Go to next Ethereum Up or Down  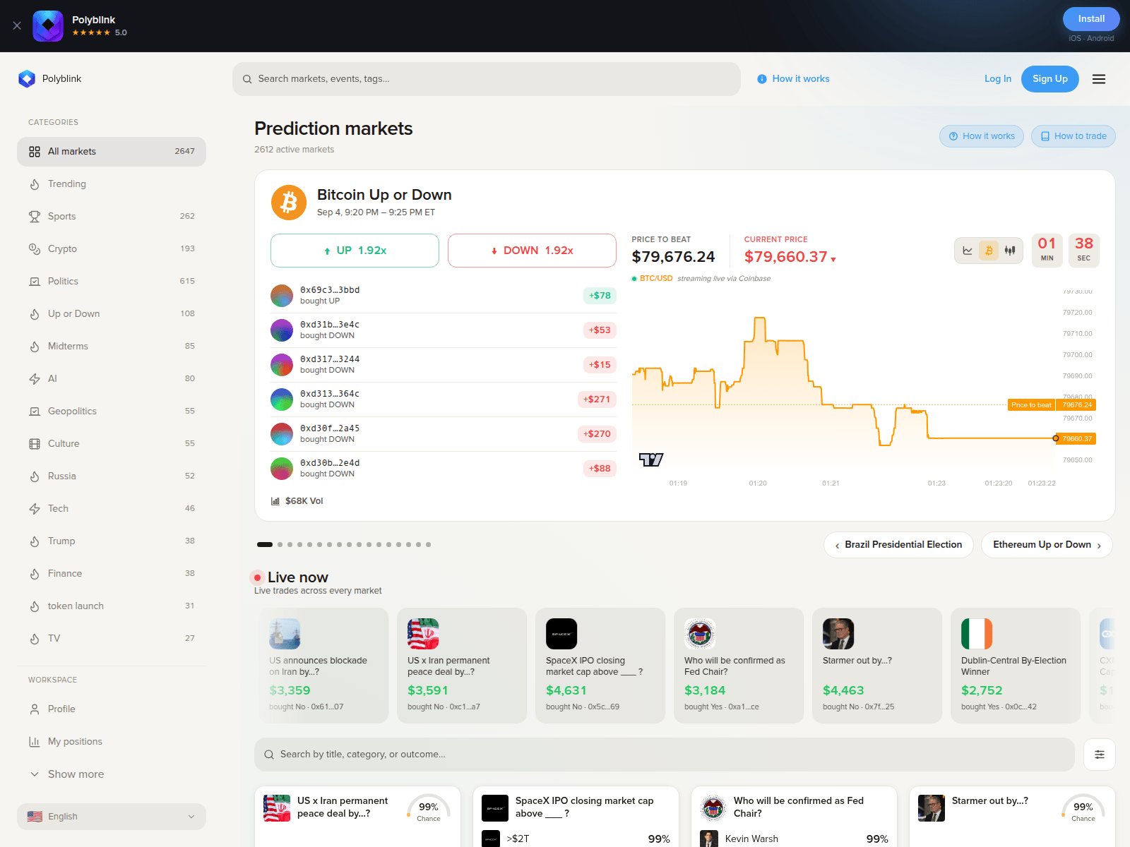tap(1047, 545)
